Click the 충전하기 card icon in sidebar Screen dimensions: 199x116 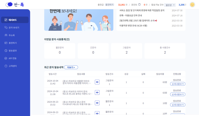pos(6,43)
